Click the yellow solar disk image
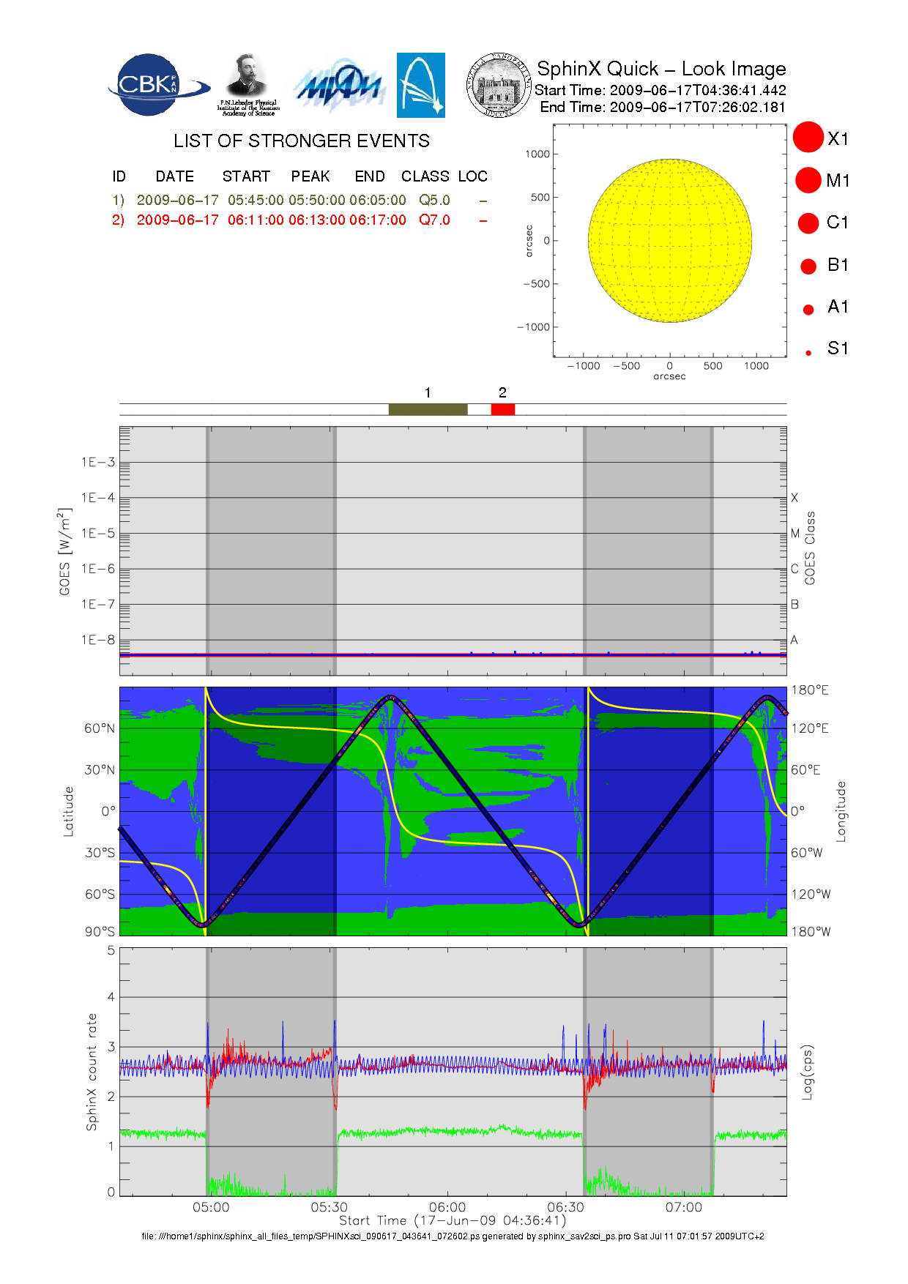Viewport: 908px width, 1284px height. [670, 241]
